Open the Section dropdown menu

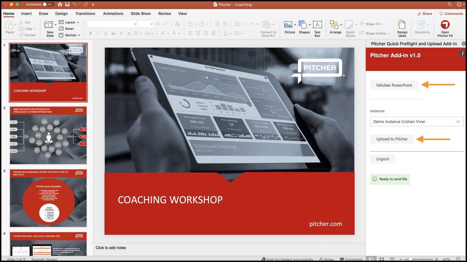[x=70, y=35]
